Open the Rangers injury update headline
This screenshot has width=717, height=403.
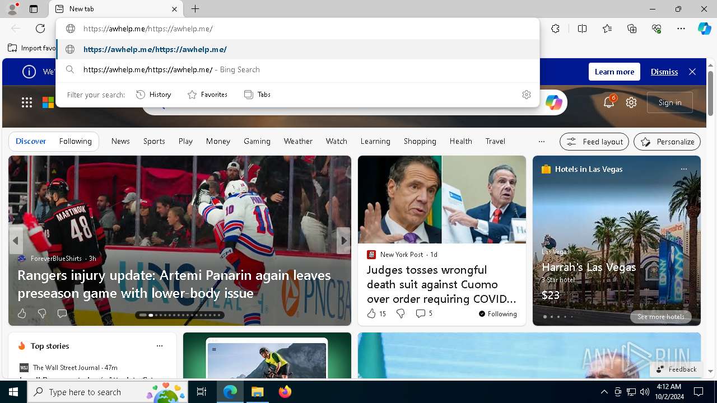[174, 284]
